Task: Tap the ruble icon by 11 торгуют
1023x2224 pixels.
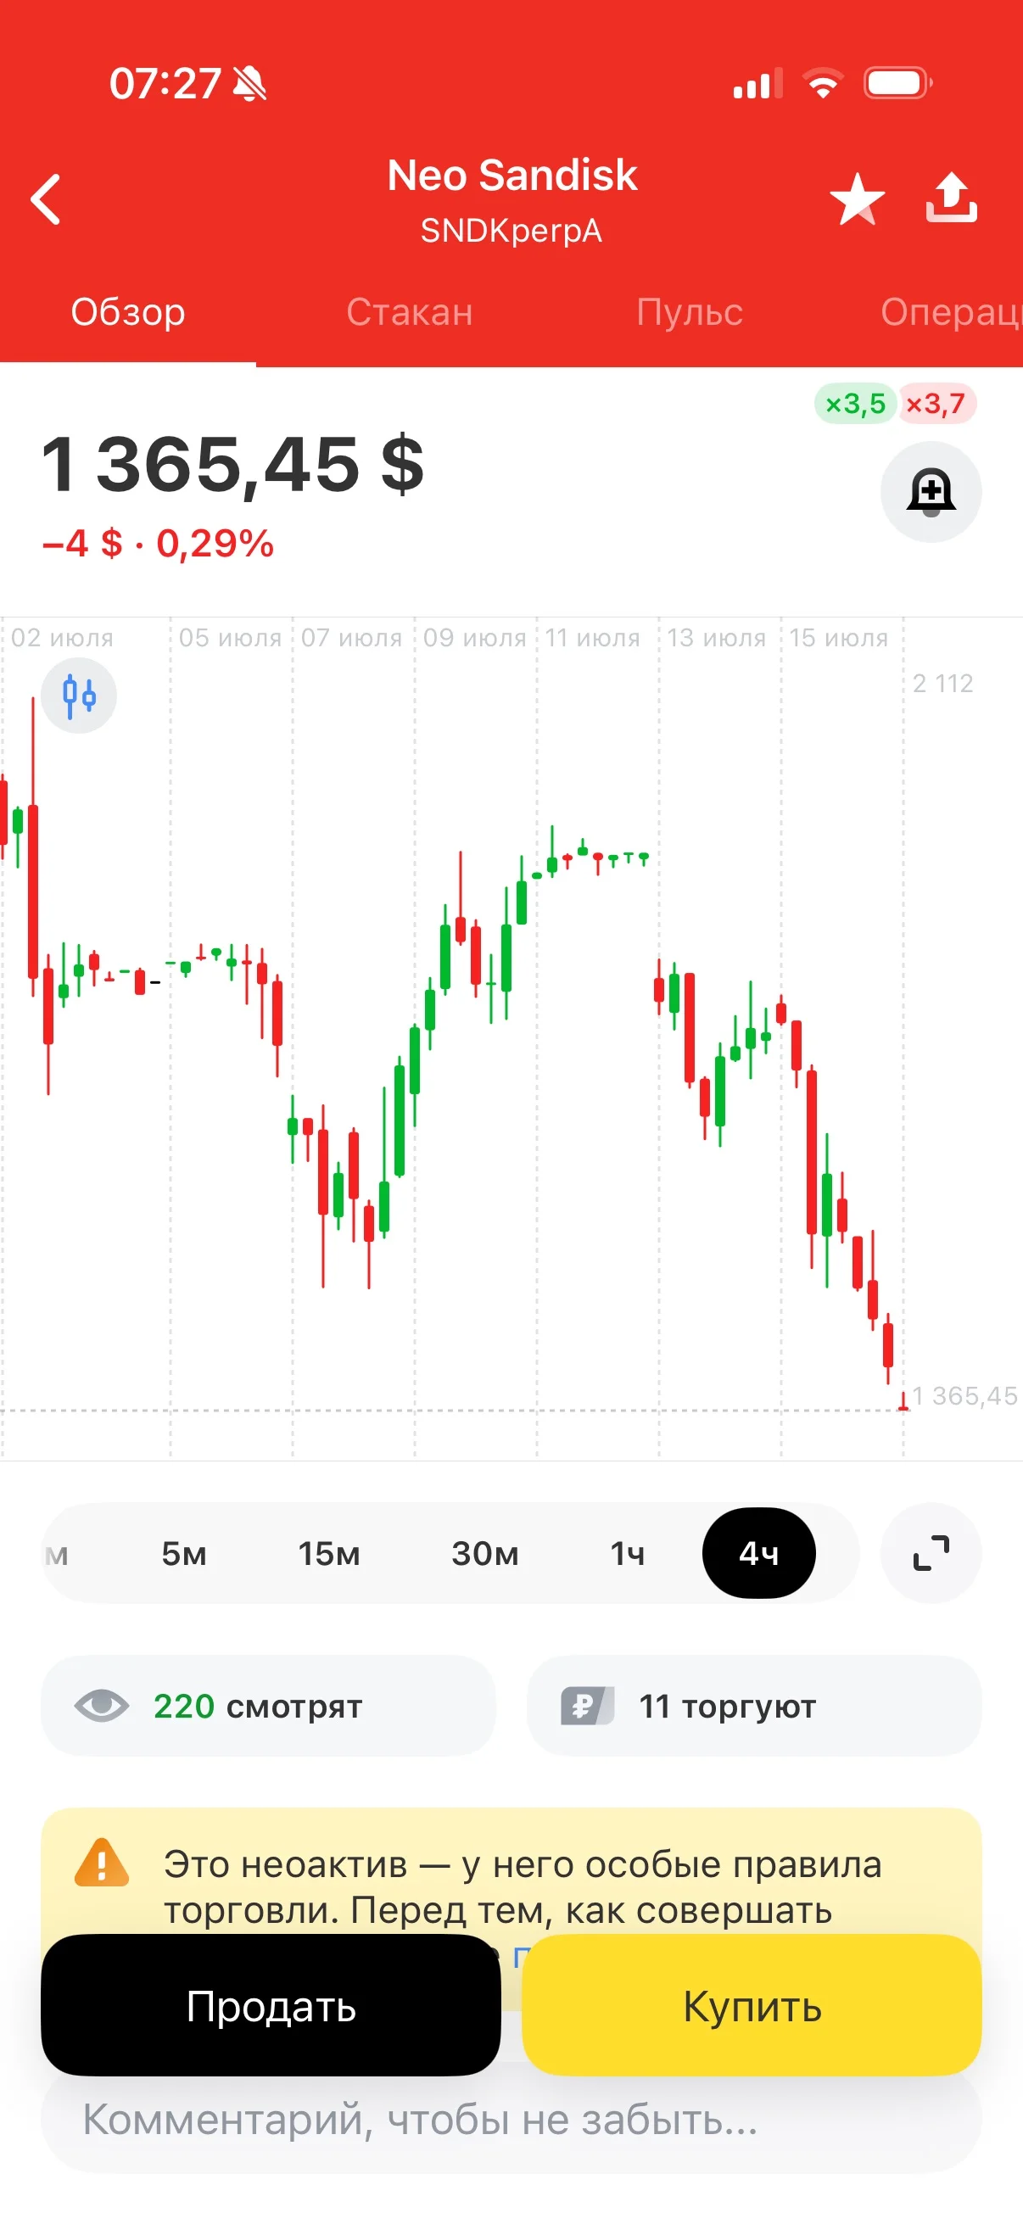Action: [x=587, y=1706]
